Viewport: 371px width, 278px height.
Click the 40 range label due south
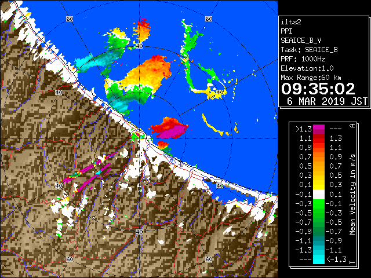(x=139, y=232)
